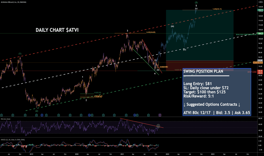Click the August 2019 earnings E marker
Viewport: 264px width, 156px height.
coord(59,115)
